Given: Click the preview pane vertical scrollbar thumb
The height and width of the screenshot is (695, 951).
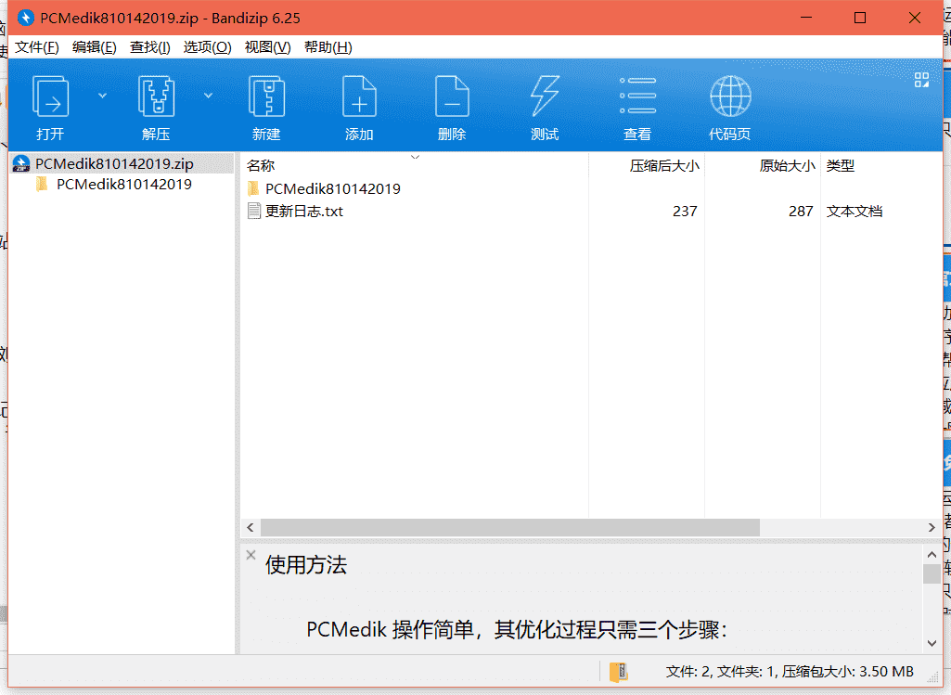Looking at the screenshot, I should tap(932, 573).
